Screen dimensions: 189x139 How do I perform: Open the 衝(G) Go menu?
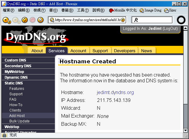[x=53, y=10]
